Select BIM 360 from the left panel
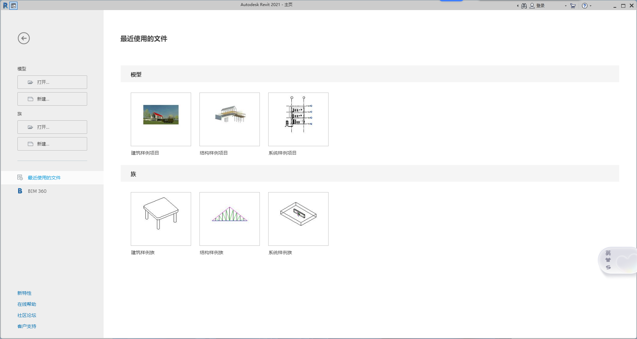 click(x=37, y=191)
